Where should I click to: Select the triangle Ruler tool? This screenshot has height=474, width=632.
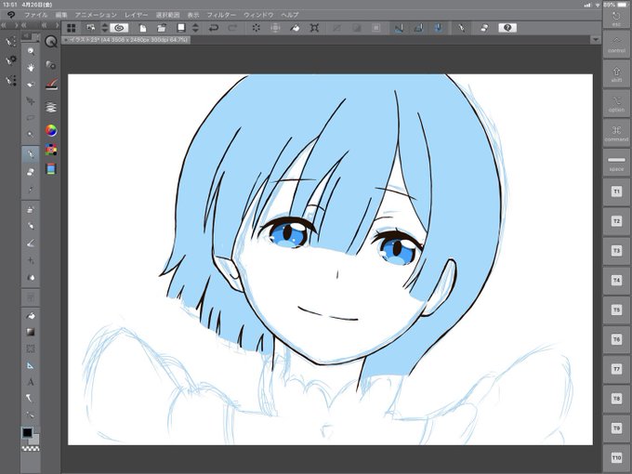pyautogui.click(x=31, y=365)
